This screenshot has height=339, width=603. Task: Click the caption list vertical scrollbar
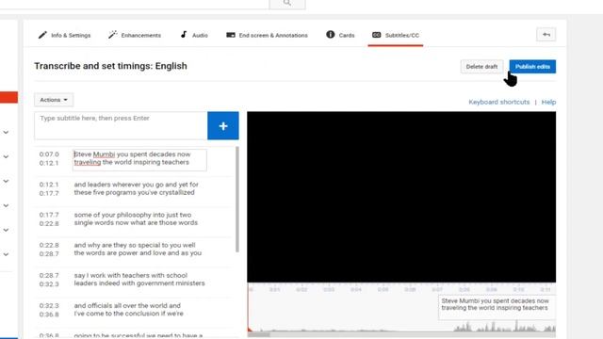(x=236, y=200)
